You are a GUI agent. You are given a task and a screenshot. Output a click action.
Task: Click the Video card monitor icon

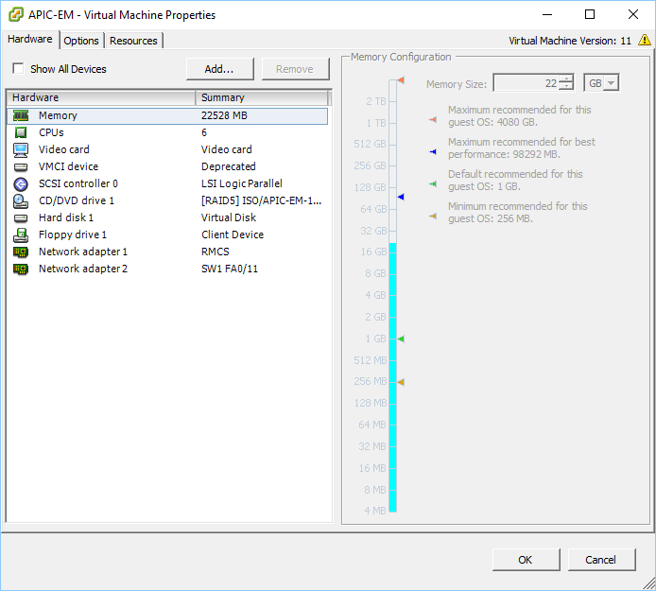pos(21,149)
